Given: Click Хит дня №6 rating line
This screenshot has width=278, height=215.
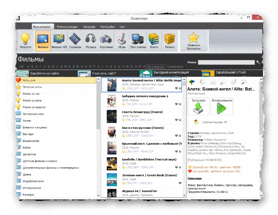Looking at the screenshot, I should pos(214,172).
